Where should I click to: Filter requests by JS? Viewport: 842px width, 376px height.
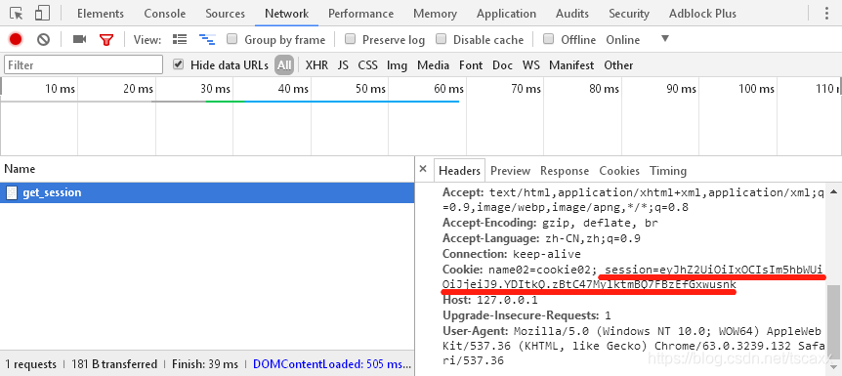343,65
